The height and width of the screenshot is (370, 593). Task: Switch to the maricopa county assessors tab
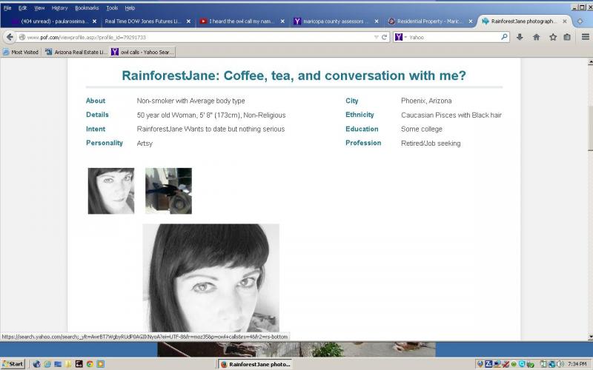(335, 21)
